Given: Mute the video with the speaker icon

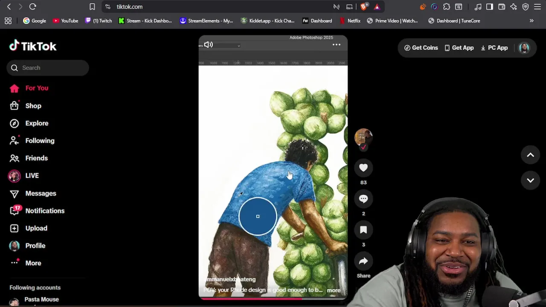Looking at the screenshot, I should pyautogui.click(x=208, y=44).
